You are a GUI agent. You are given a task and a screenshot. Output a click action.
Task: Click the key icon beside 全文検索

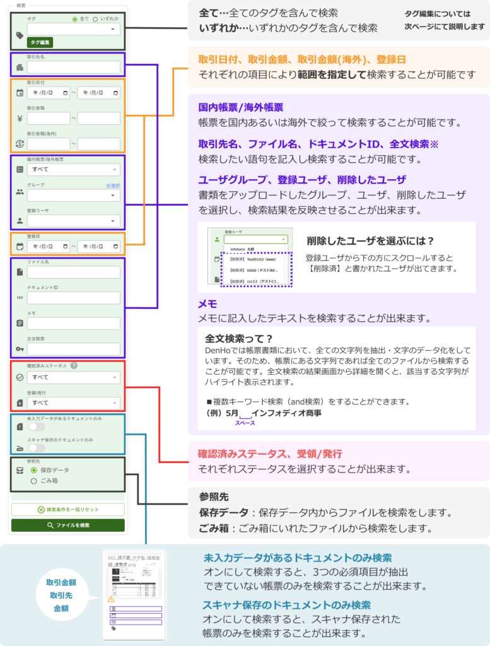(19, 348)
